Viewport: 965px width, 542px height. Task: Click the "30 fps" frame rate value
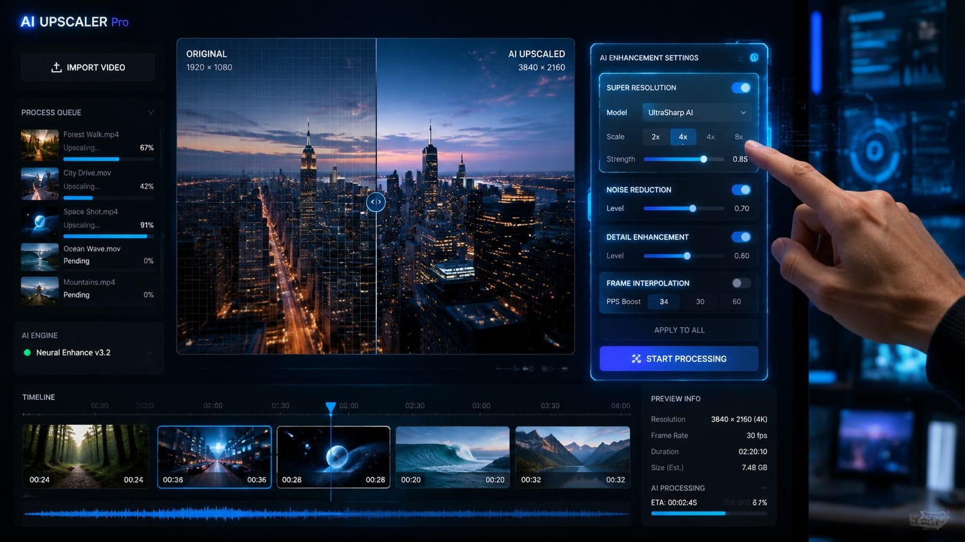tap(757, 436)
